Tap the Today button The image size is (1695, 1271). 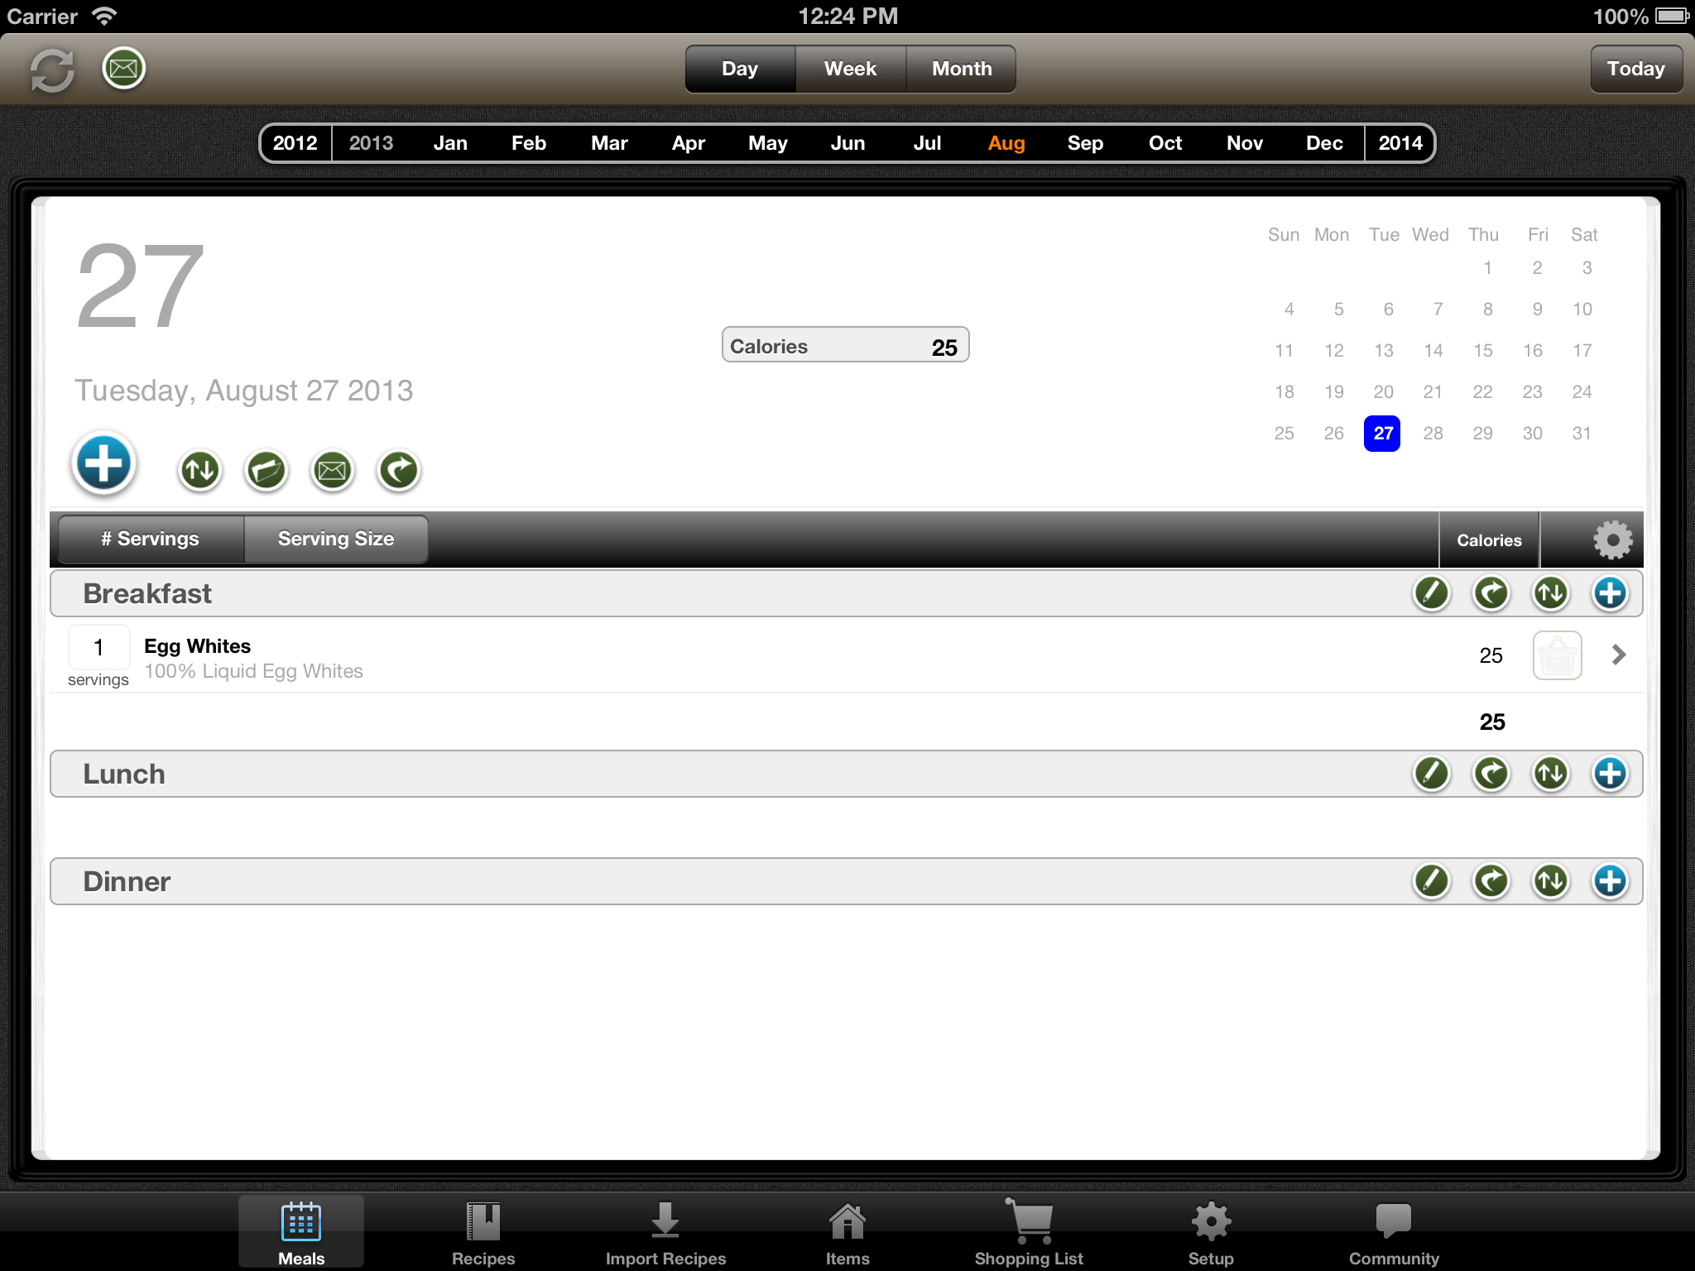1634,68
